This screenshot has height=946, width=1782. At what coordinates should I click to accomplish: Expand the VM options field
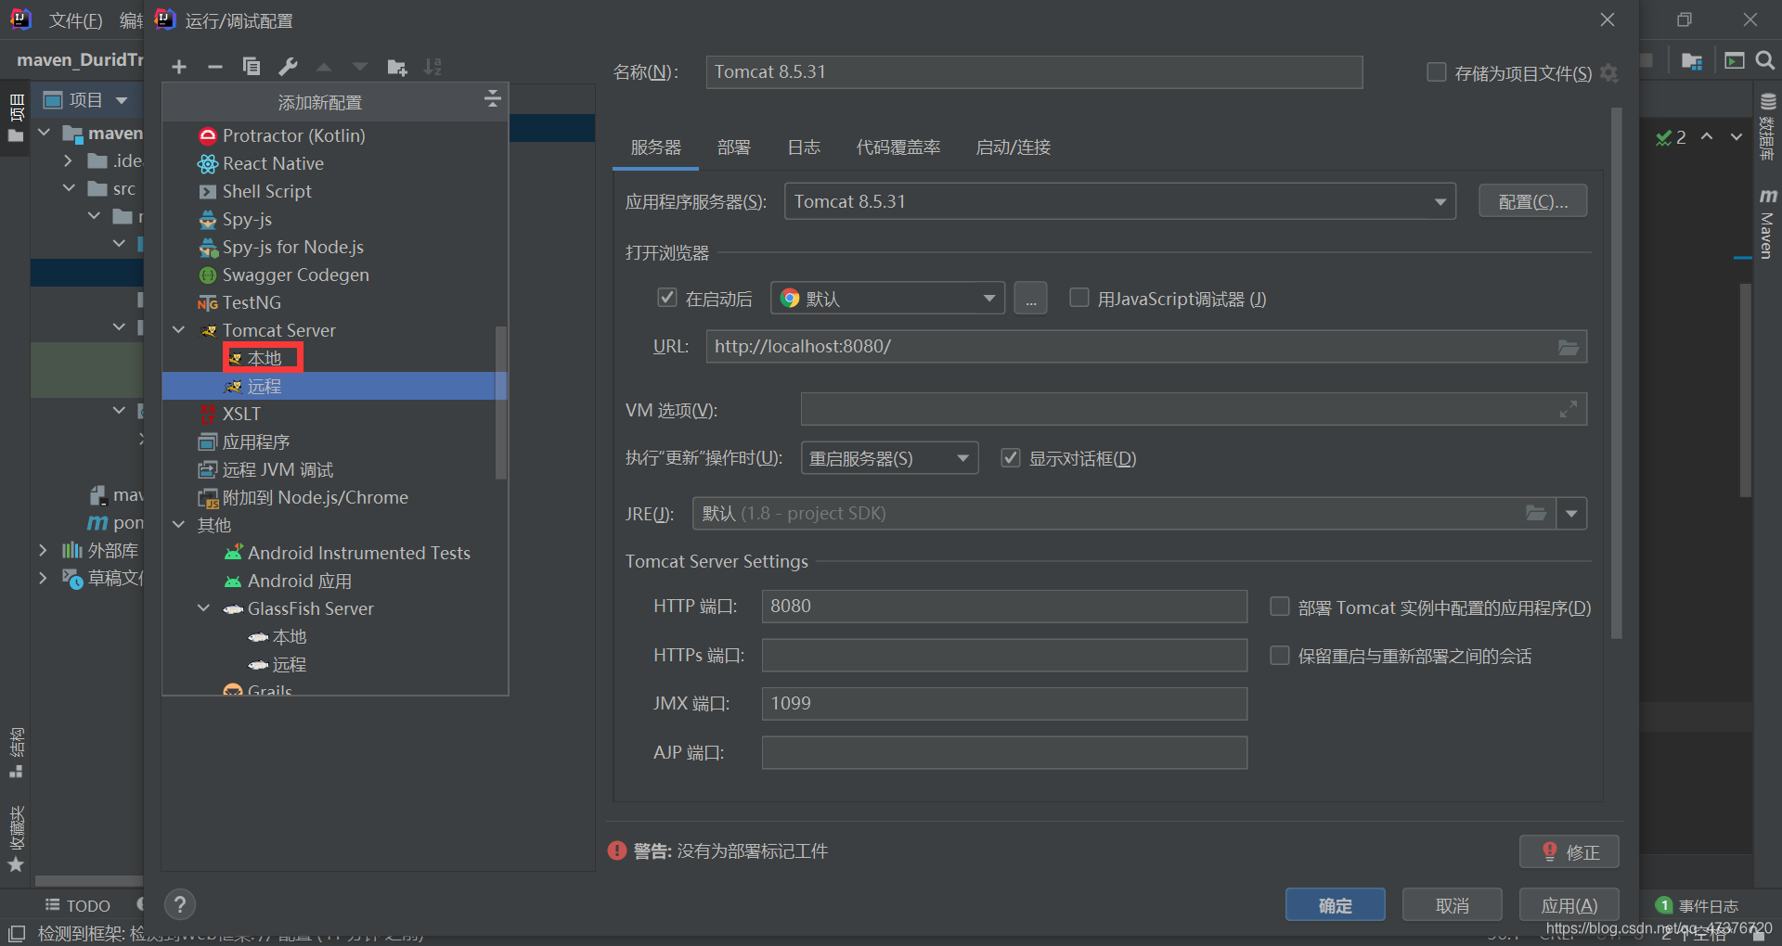(x=1569, y=410)
